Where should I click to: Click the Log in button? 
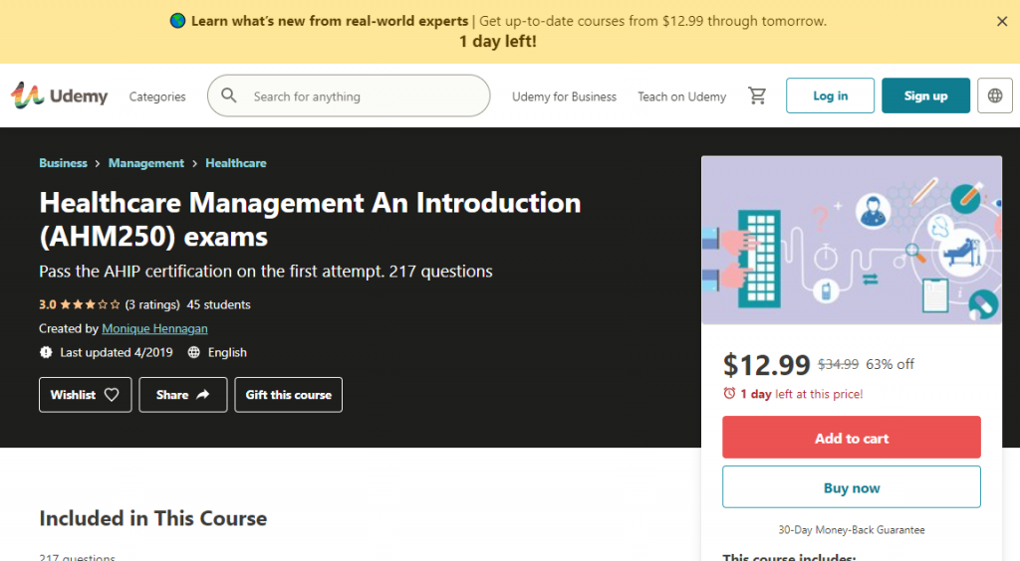point(830,95)
